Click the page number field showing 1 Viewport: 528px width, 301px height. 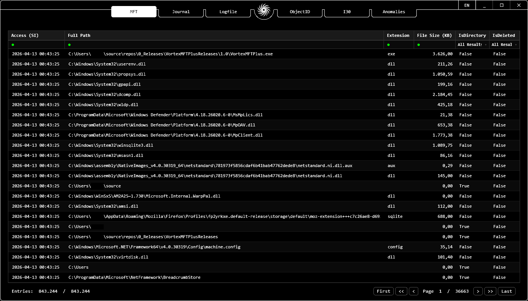click(440, 291)
